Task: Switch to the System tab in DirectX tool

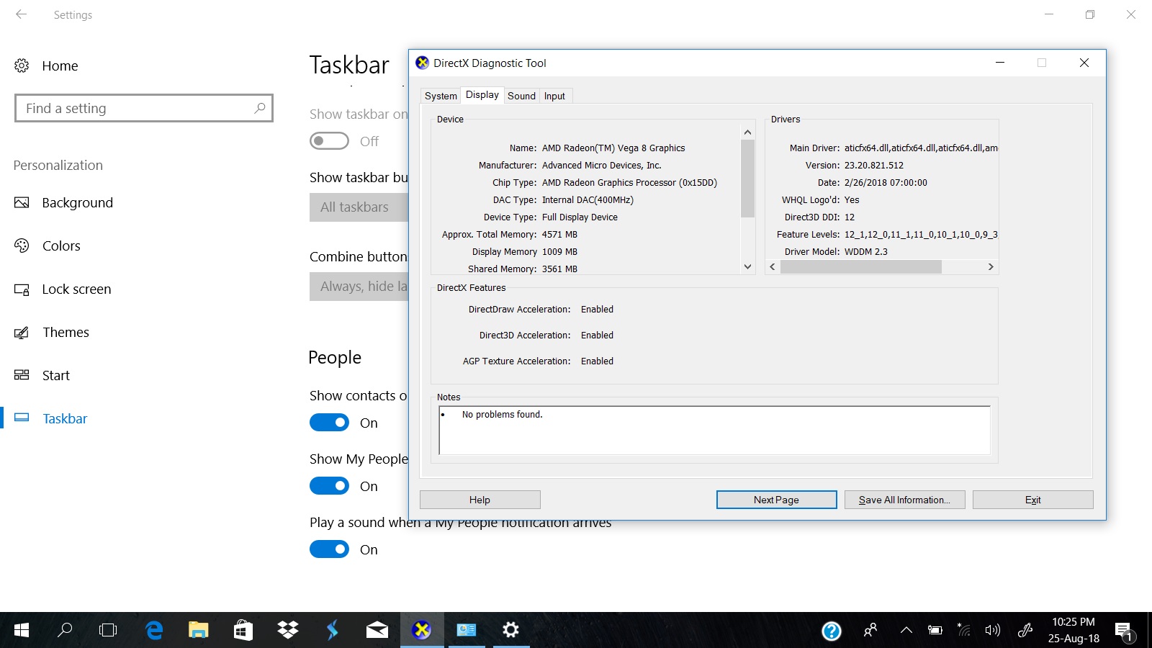Action: (441, 96)
